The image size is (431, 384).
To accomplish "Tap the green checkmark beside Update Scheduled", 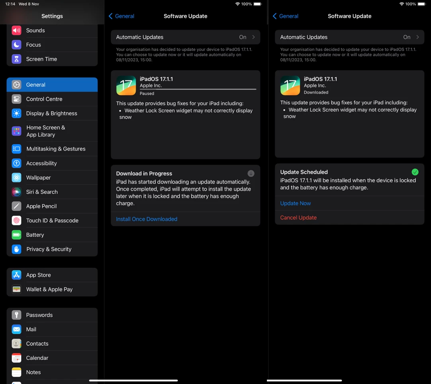I will (x=415, y=172).
